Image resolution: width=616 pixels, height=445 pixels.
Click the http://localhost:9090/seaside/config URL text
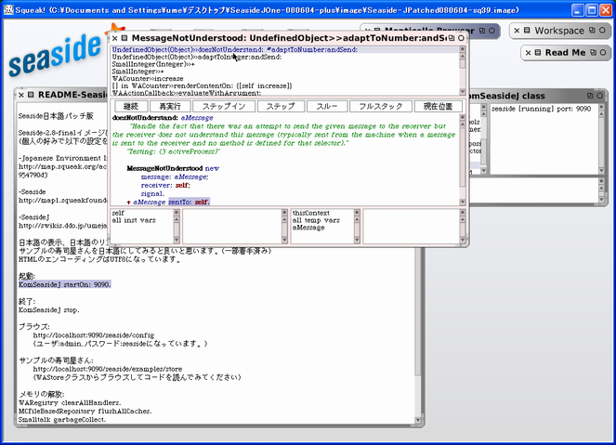click(94, 335)
